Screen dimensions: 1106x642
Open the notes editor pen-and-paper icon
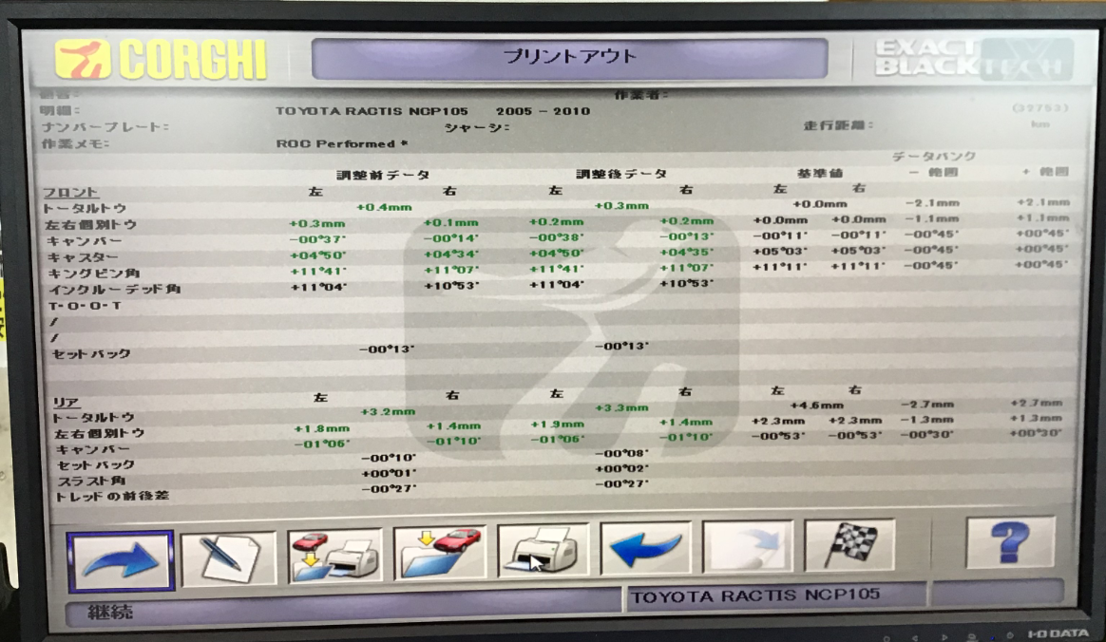click(x=228, y=558)
